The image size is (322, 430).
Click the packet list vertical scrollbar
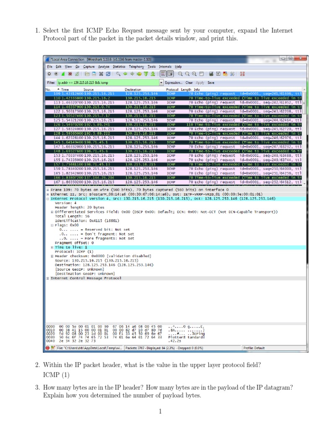[x=304, y=136]
